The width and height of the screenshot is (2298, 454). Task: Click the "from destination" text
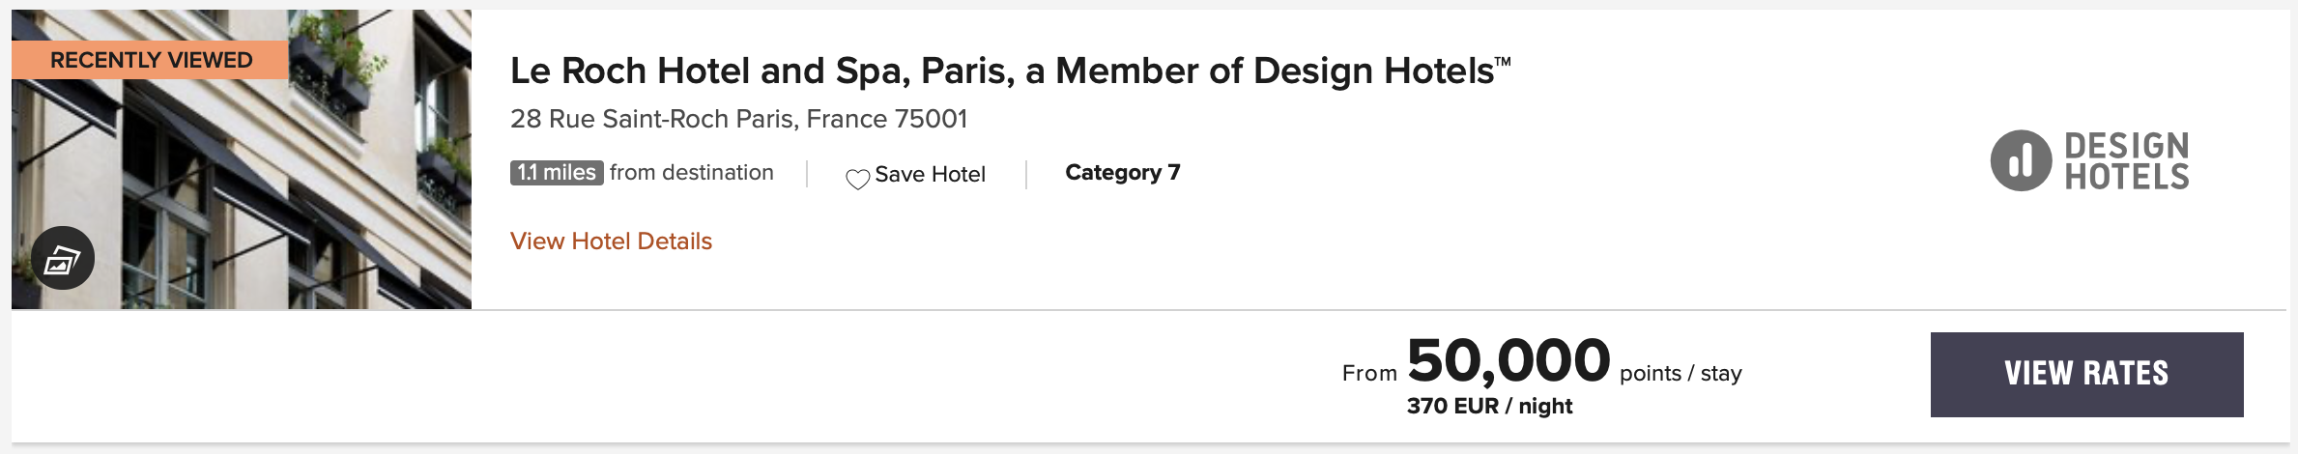coord(692,172)
